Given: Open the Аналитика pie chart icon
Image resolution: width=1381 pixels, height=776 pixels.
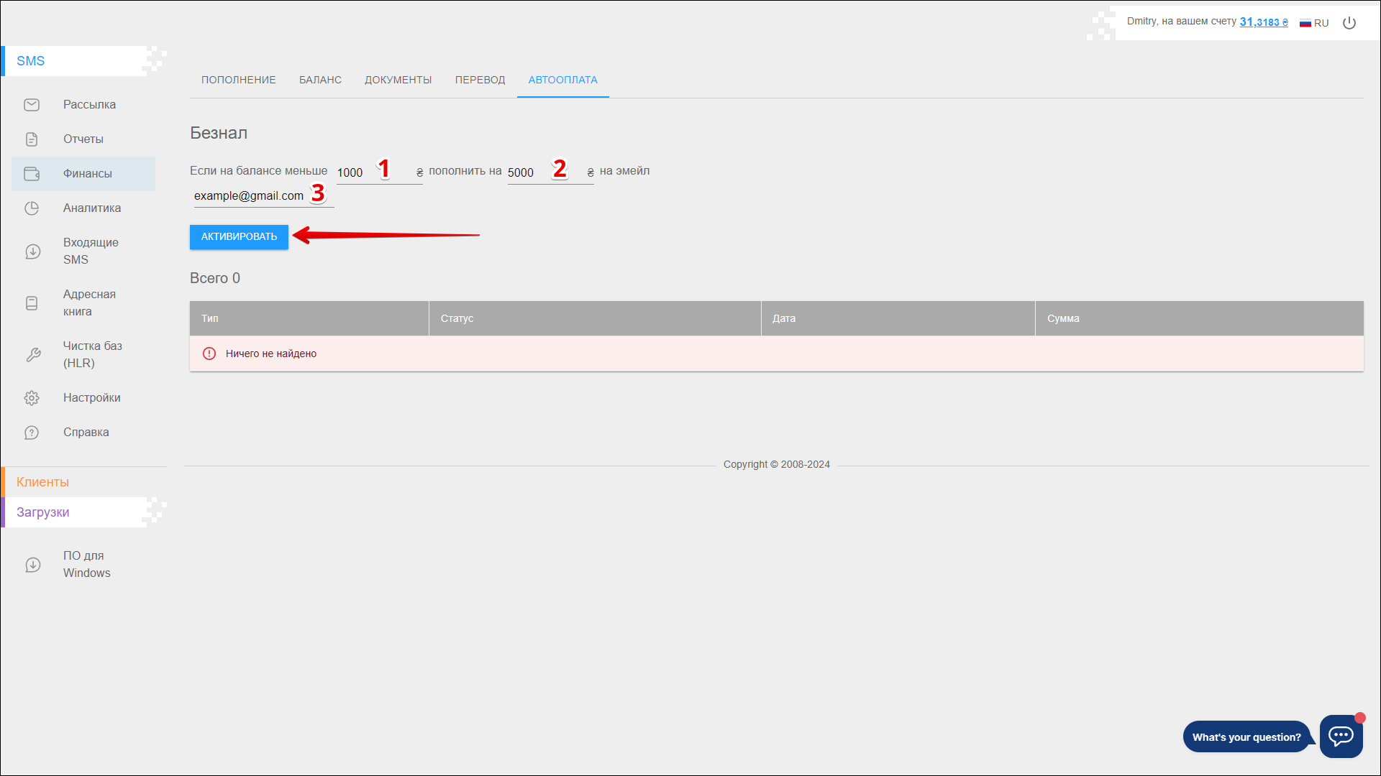Looking at the screenshot, I should coord(32,208).
